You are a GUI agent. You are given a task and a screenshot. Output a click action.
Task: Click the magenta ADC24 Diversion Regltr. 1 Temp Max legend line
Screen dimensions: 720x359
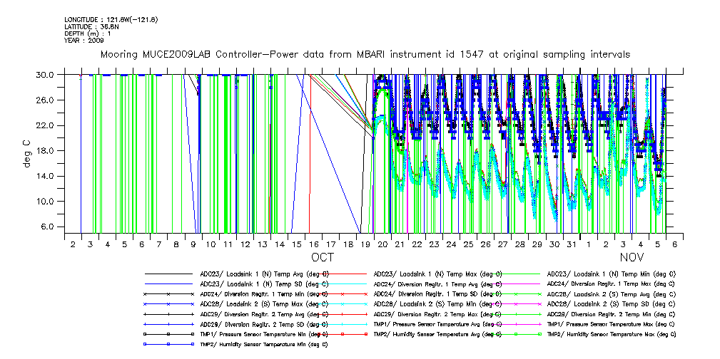point(517,283)
